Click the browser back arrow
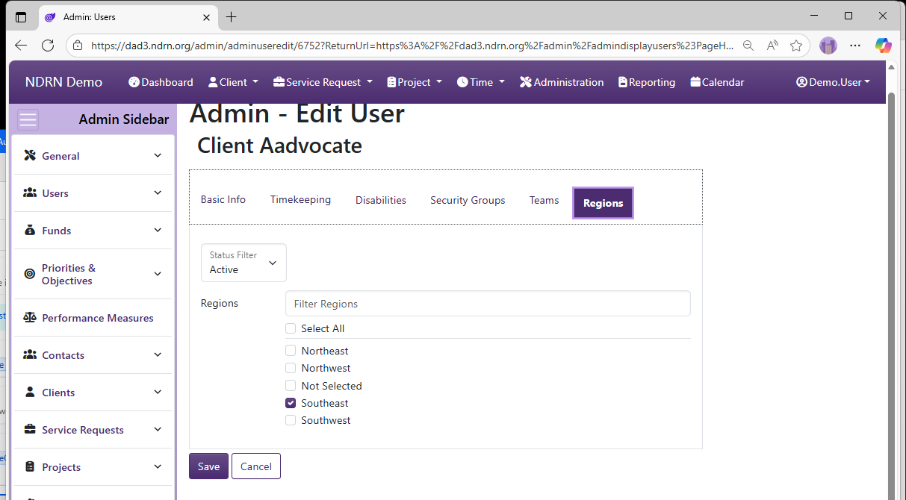The width and height of the screenshot is (906, 500). (x=21, y=46)
